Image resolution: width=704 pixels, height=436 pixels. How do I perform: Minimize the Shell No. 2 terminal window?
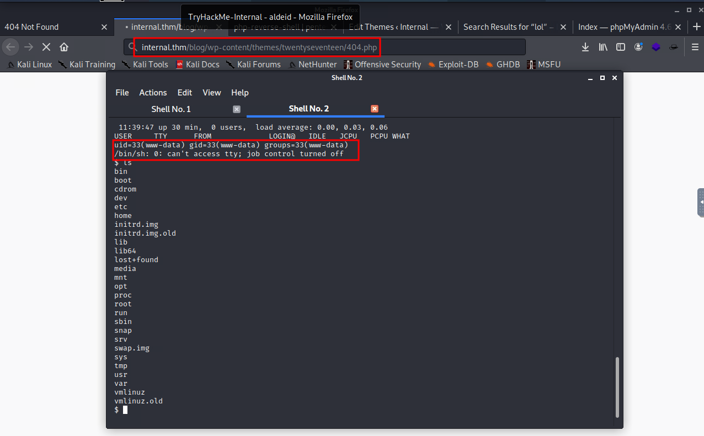click(590, 78)
